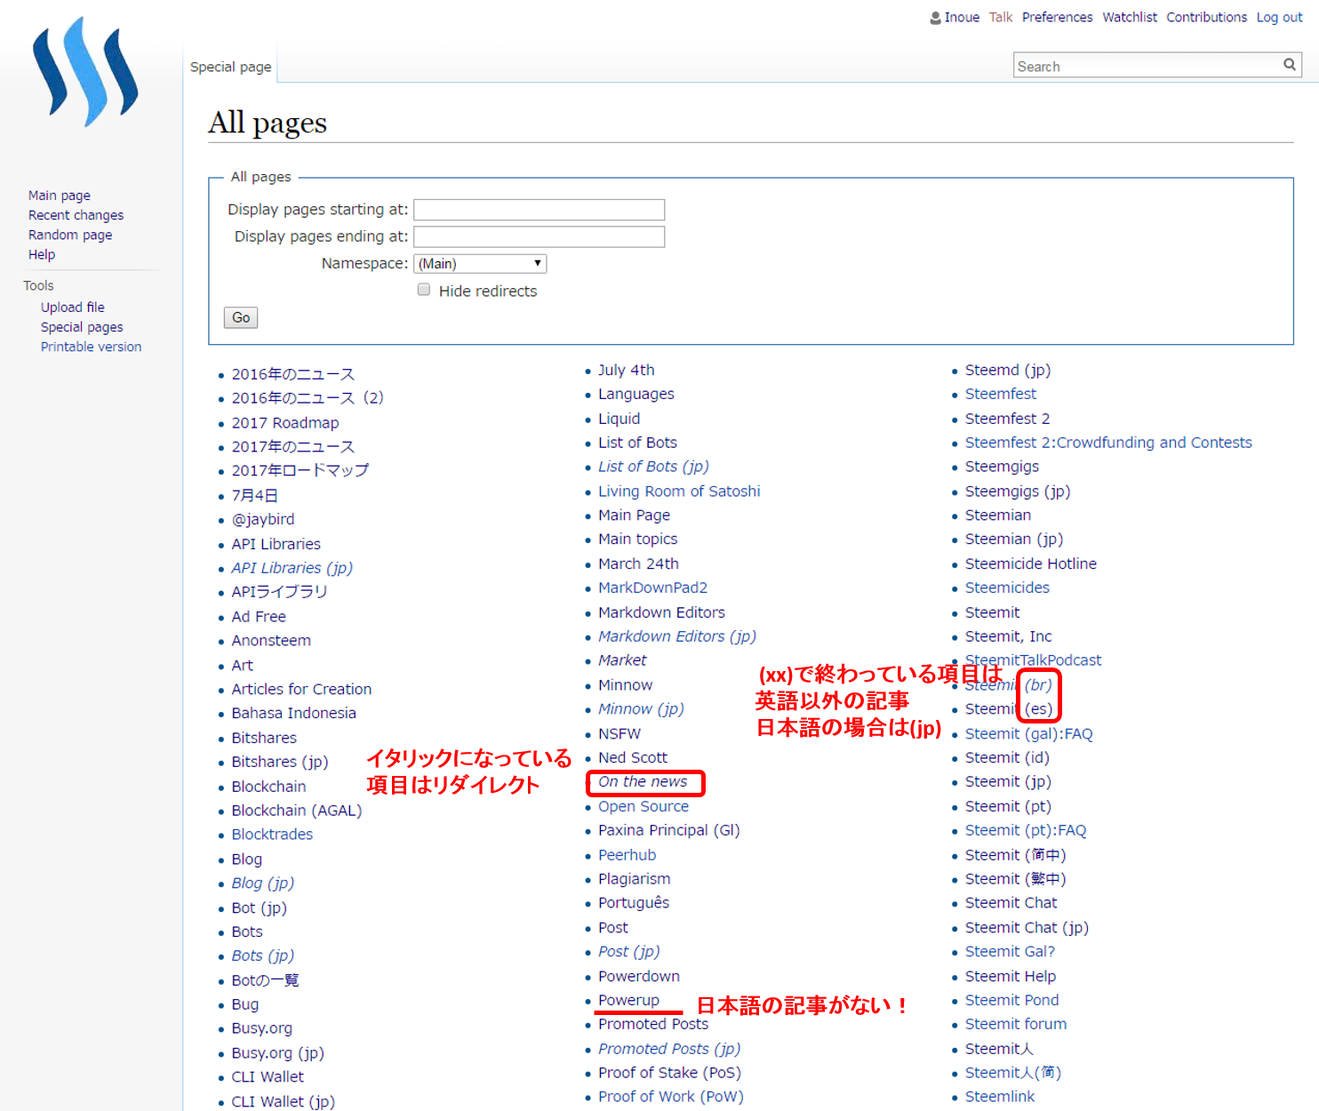Image resolution: width=1319 pixels, height=1111 pixels.
Task: Go to Main page in sidebar
Action: pyautogui.click(x=60, y=196)
